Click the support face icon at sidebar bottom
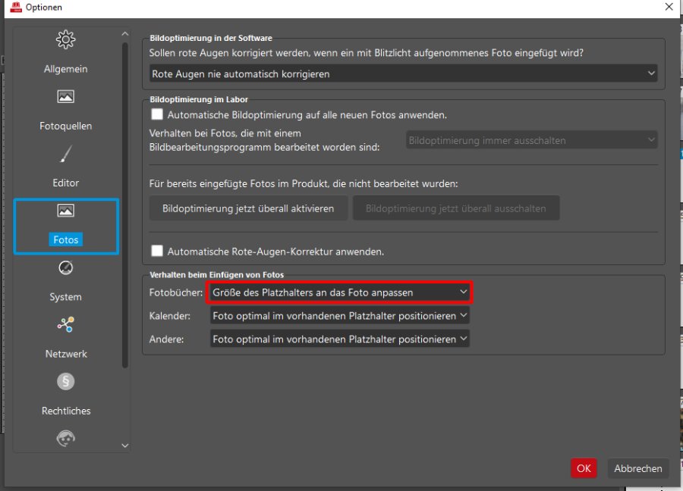 66,439
